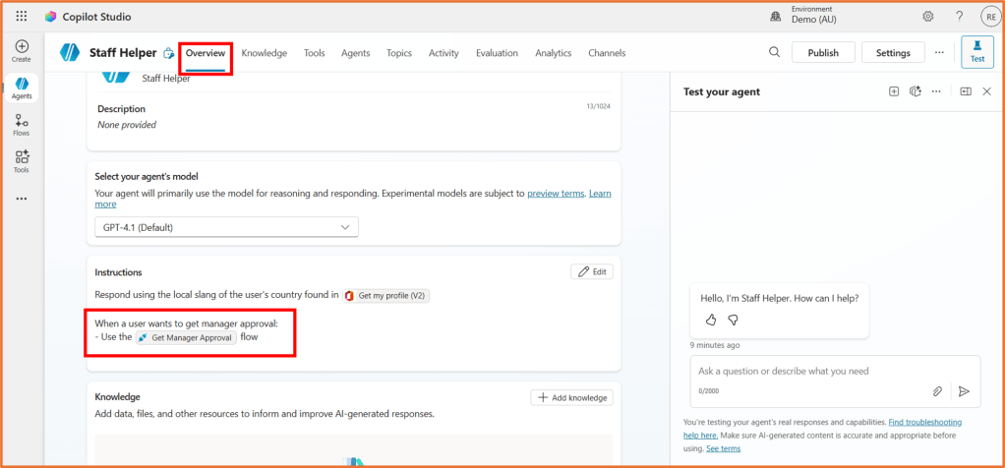The image size is (1005, 468).
Task: Click the thumbs up on greeting message
Action: pyautogui.click(x=711, y=320)
